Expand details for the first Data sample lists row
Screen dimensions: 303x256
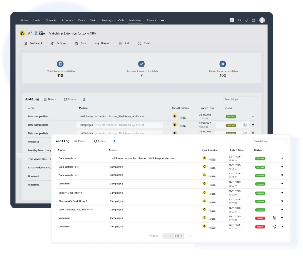pos(282,158)
